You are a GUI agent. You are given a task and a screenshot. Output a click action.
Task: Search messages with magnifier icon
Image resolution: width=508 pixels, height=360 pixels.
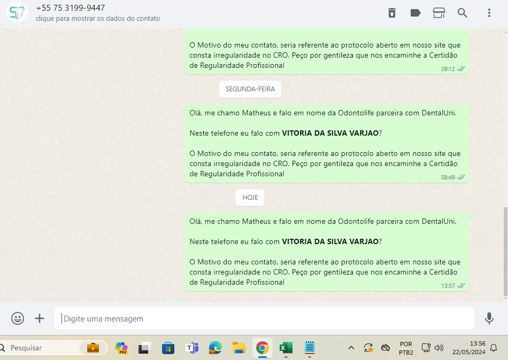coord(463,13)
